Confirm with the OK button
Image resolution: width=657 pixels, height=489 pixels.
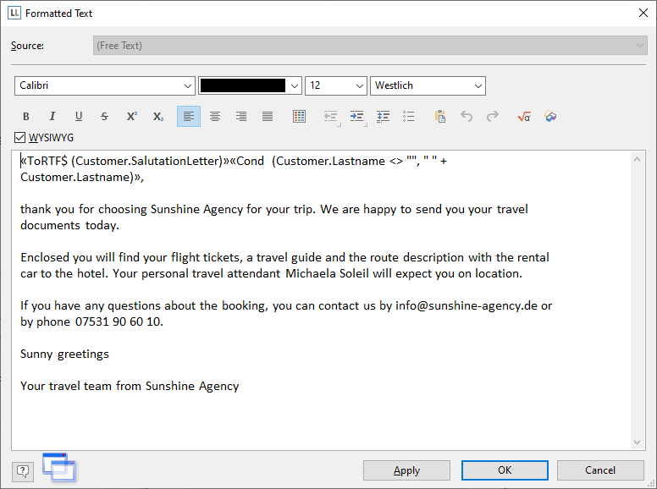coord(505,470)
